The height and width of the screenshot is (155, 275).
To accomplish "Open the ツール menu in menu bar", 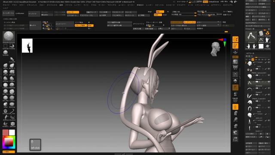I will [190, 5].
